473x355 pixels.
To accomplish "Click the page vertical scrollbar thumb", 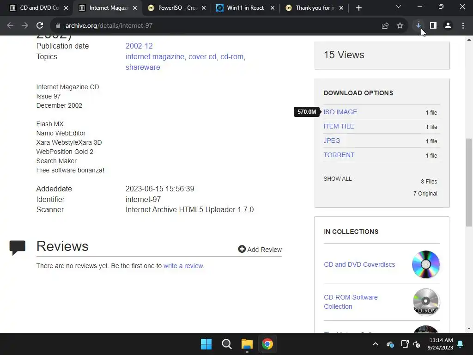I will [x=469, y=182].
